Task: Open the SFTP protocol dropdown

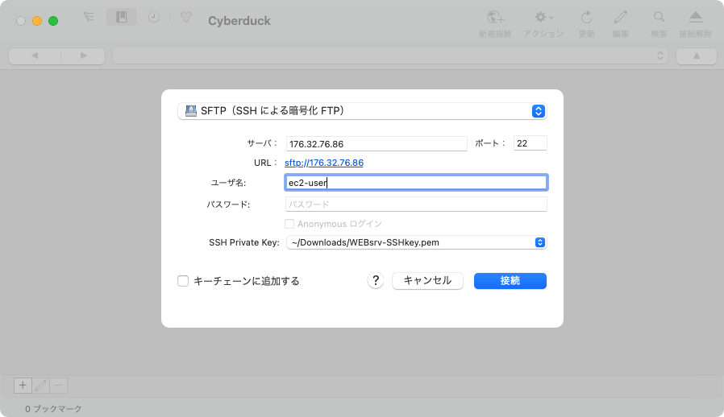Action: [x=363, y=111]
